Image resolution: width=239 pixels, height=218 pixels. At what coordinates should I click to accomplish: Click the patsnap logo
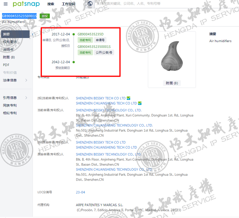(26, 4)
